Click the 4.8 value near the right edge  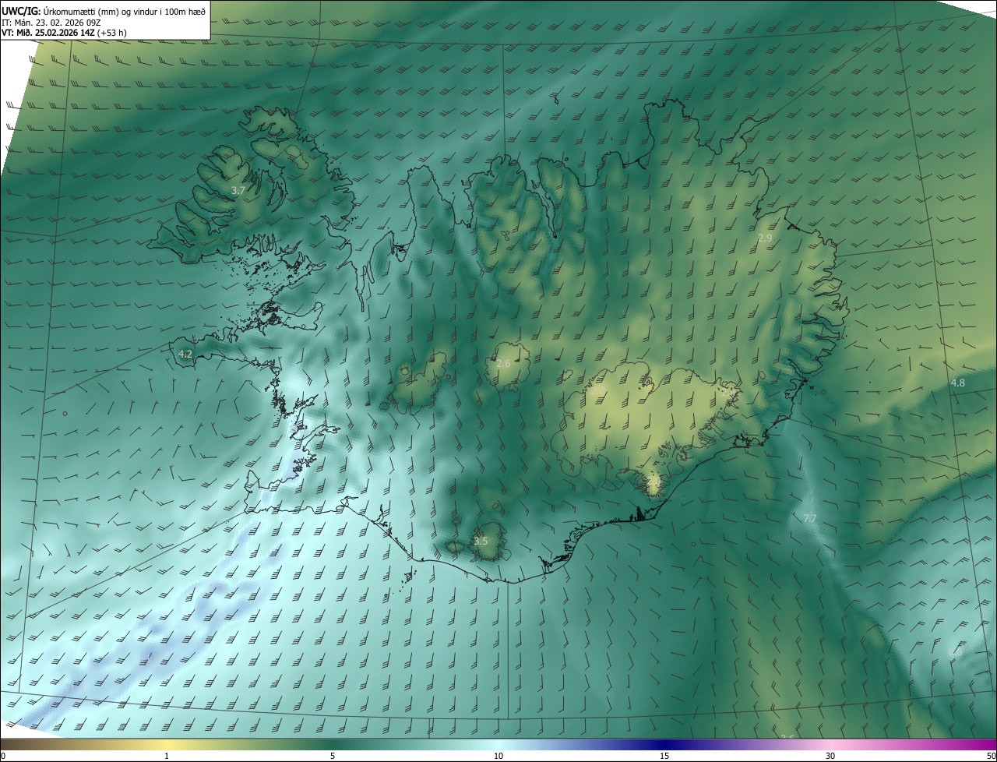pyautogui.click(x=958, y=383)
